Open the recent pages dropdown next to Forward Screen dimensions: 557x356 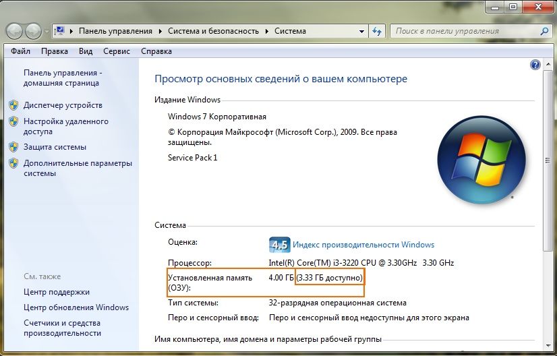46,32
